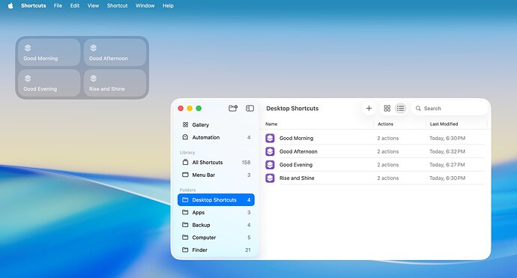
Task: Click the Desktop Shortcuts window title
Action: coord(292,108)
